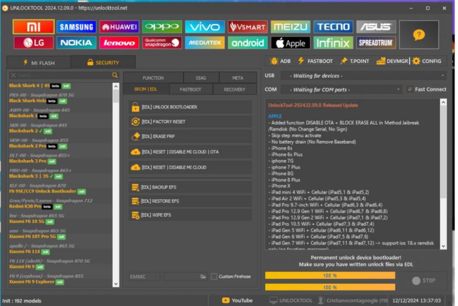
Task: Choose the Meizu brand logo
Action: (291, 27)
